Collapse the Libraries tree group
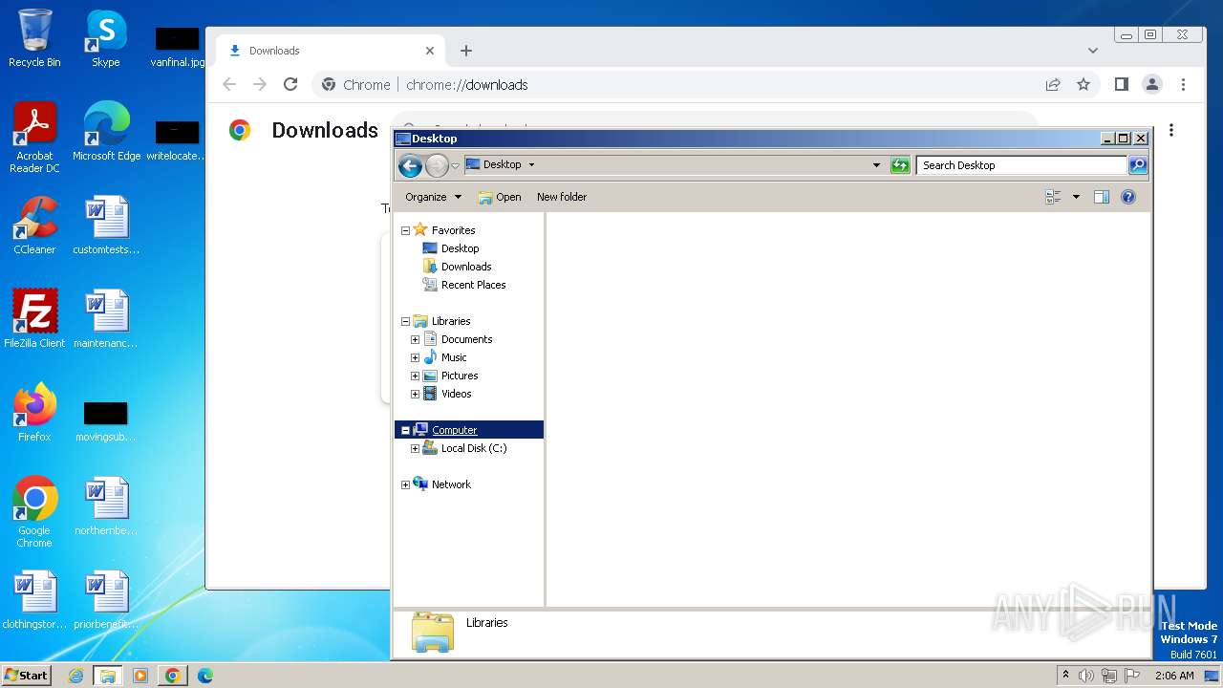1223x688 pixels. coord(405,321)
